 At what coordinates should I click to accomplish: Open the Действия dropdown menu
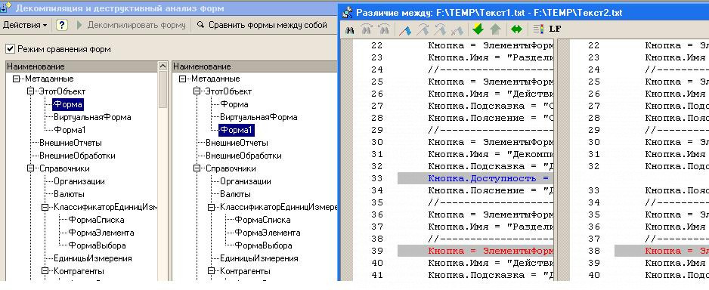25,25
